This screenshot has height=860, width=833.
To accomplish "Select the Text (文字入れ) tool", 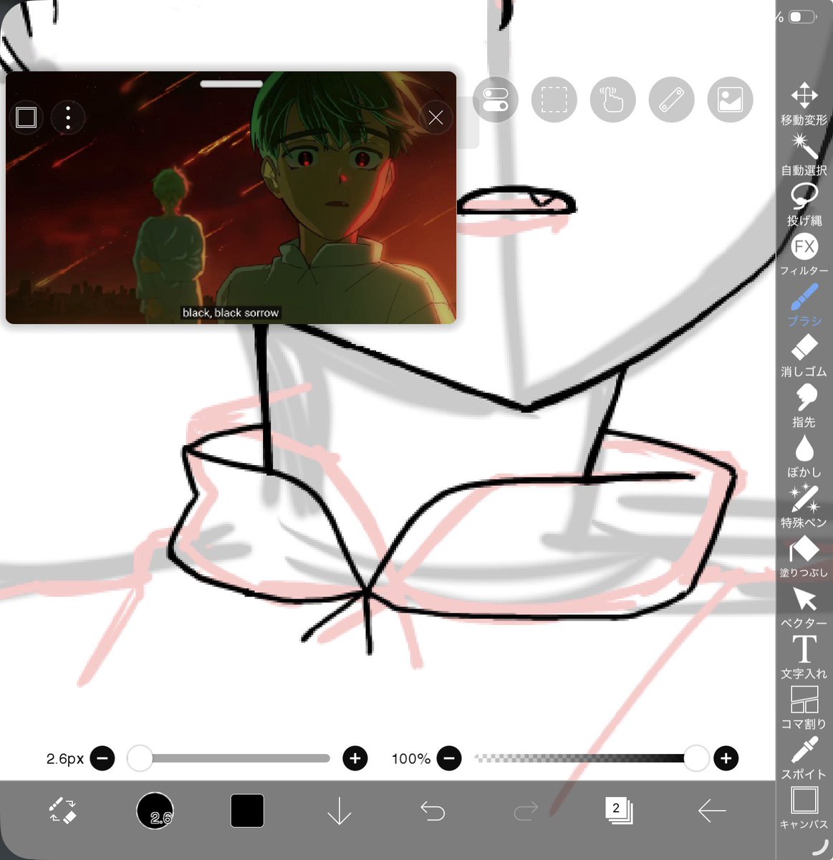I will pos(804,657).
